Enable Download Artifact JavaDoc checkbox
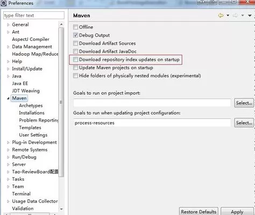The width and height of the screenshot is (255, 215). pos(75,51)
